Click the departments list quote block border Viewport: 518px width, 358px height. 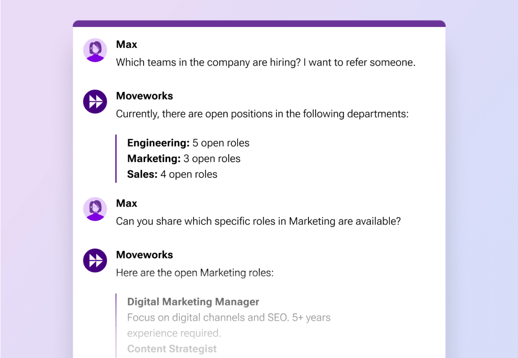117,158
